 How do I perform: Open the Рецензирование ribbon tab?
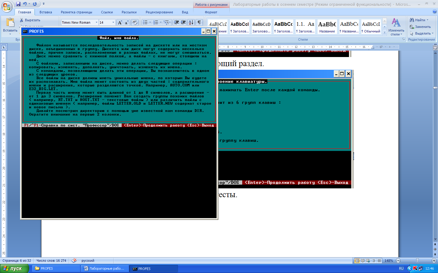[x=159, y=12]
